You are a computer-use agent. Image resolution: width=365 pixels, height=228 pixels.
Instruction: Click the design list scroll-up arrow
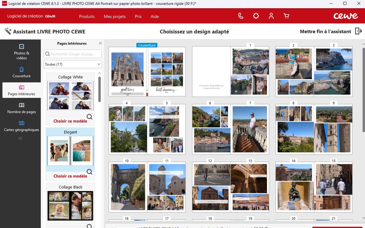pos(100,73)
